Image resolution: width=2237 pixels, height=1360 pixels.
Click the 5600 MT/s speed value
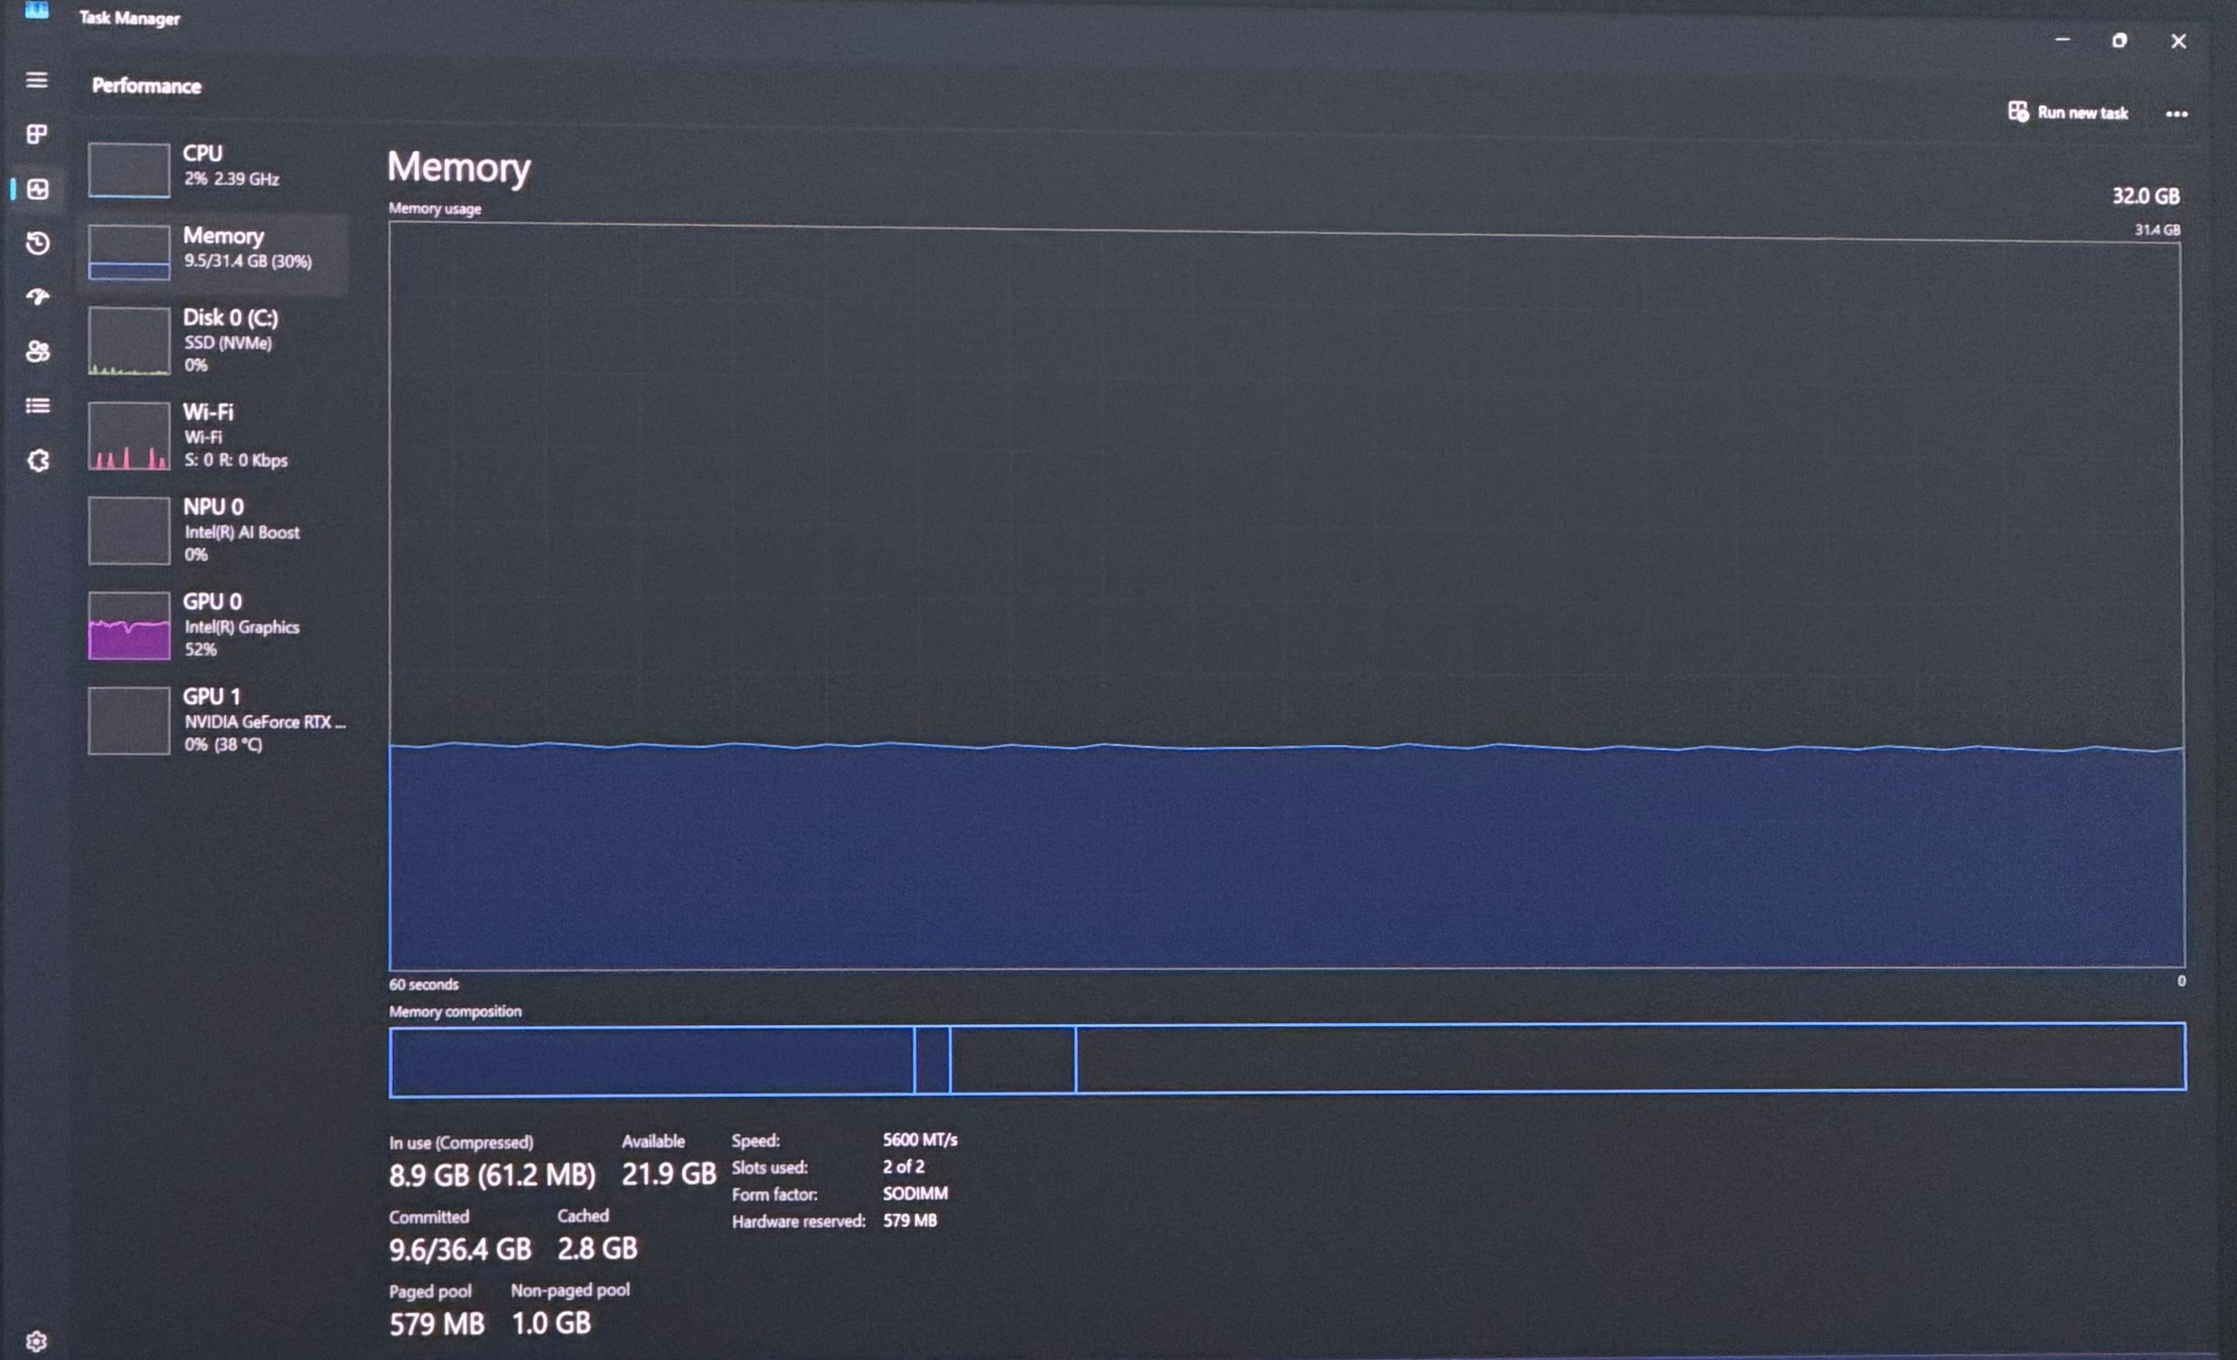click(920, 1139)
